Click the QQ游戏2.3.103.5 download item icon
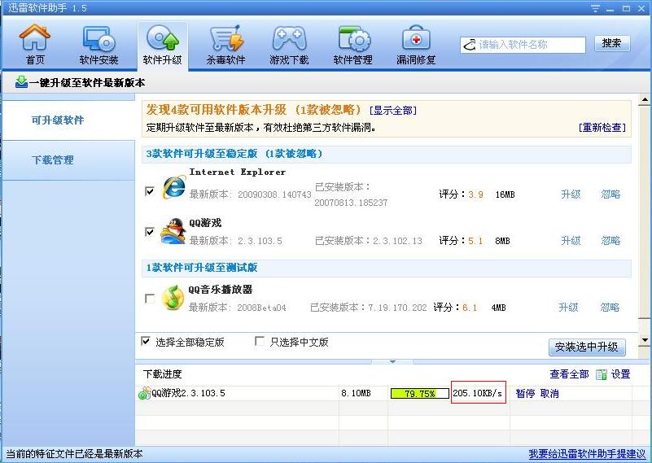The image size is (652, 463). [144, 393]
